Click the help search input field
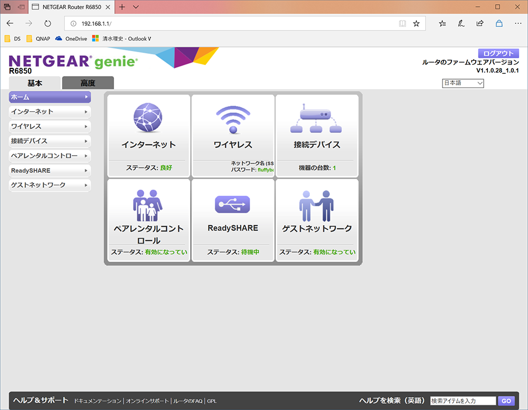This screenshot has height=410, width=528. (x=463, y=401)
